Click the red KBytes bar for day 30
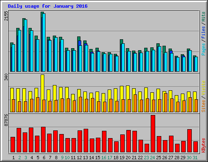The width and height of the screenshot is (208, 162). click(x=190, y=141)
